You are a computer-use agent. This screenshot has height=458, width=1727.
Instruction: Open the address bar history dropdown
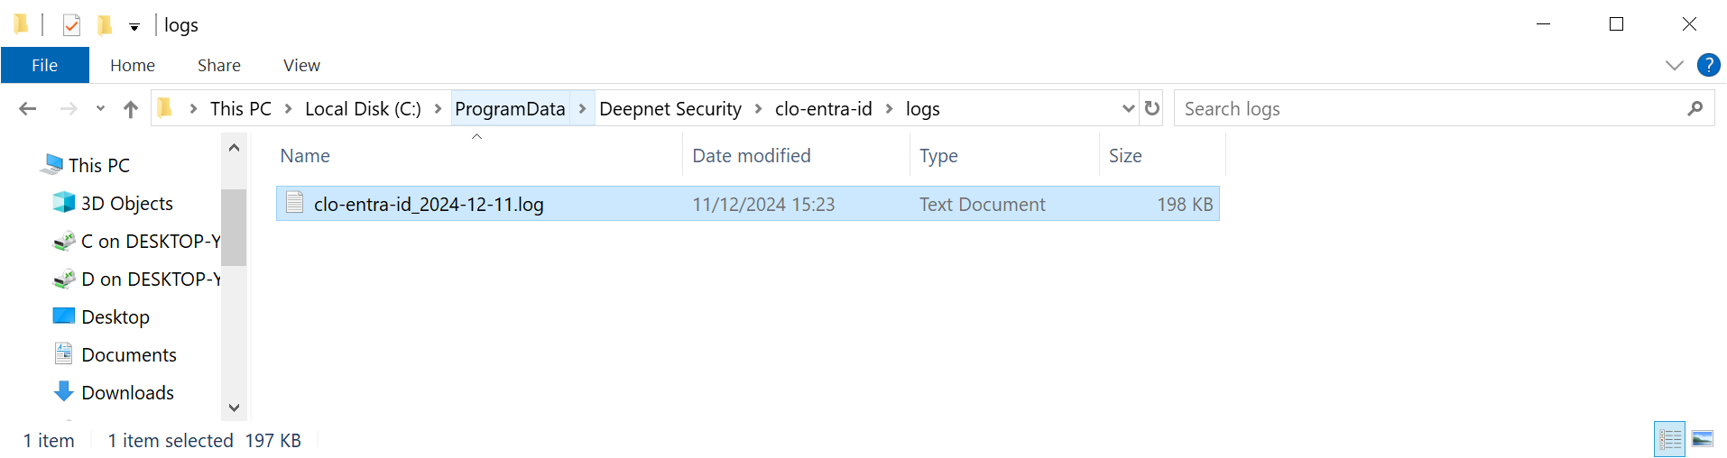point(1128,108)
